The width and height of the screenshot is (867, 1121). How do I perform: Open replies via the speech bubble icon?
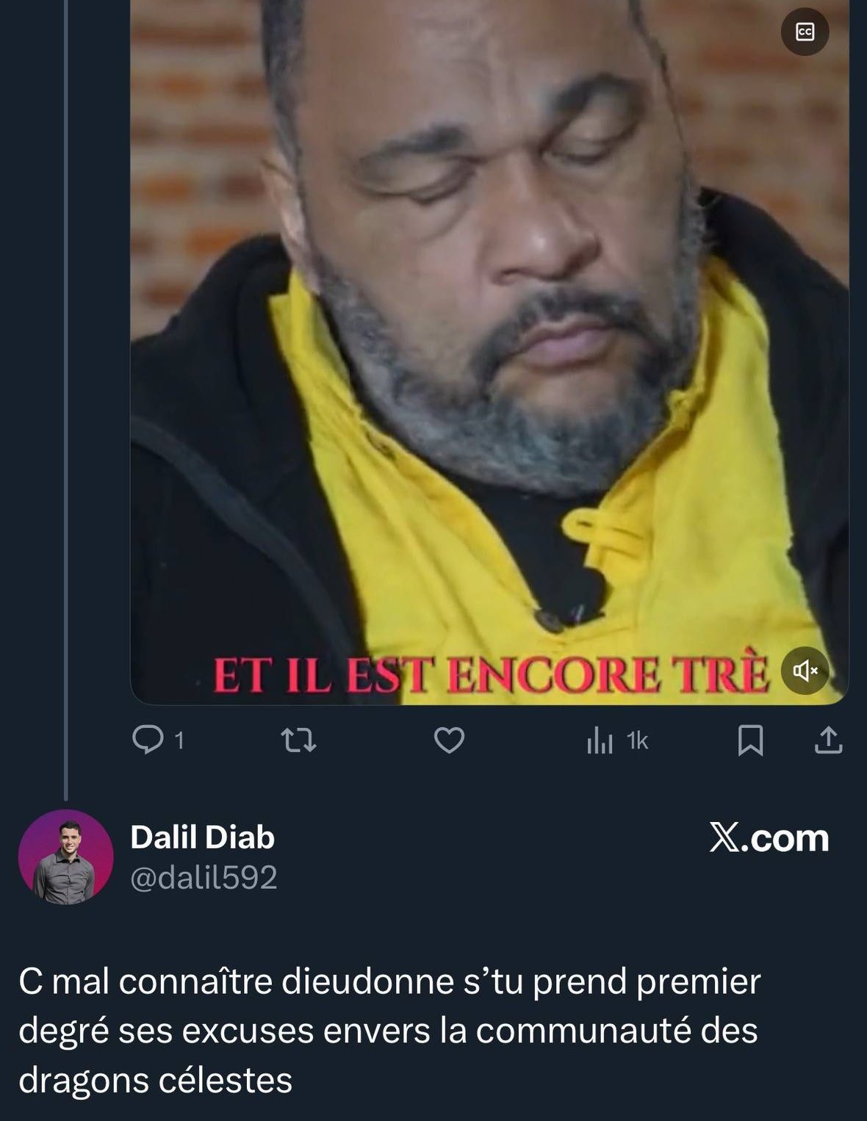[x=147, y=740]
